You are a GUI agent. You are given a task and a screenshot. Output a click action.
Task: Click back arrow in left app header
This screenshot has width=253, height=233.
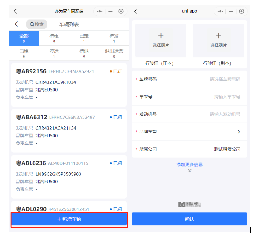15,11
